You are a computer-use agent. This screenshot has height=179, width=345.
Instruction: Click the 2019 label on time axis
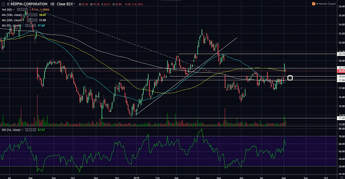point(137,178)
